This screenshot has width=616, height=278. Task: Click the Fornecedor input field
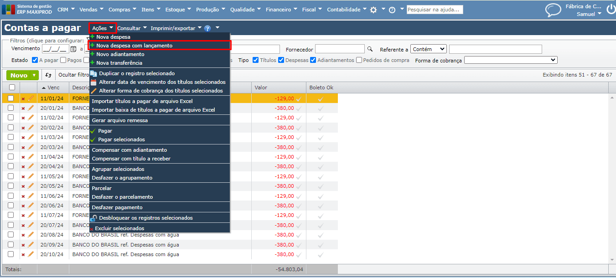point(340,49)
